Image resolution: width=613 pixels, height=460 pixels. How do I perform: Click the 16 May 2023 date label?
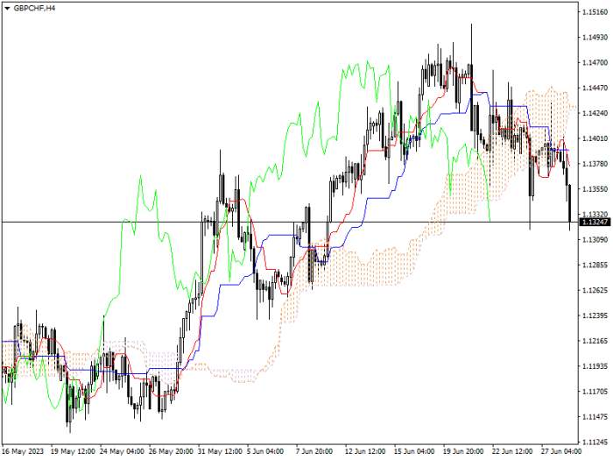click(23, 451)
